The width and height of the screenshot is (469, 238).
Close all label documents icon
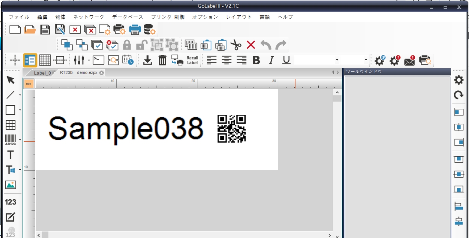[x=90, y=30]
